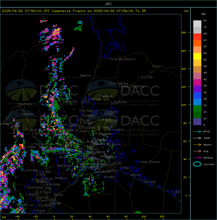Screen dimensions: 217x220
Task: Click the Clla.del_Rosario label
Action: 123,59
